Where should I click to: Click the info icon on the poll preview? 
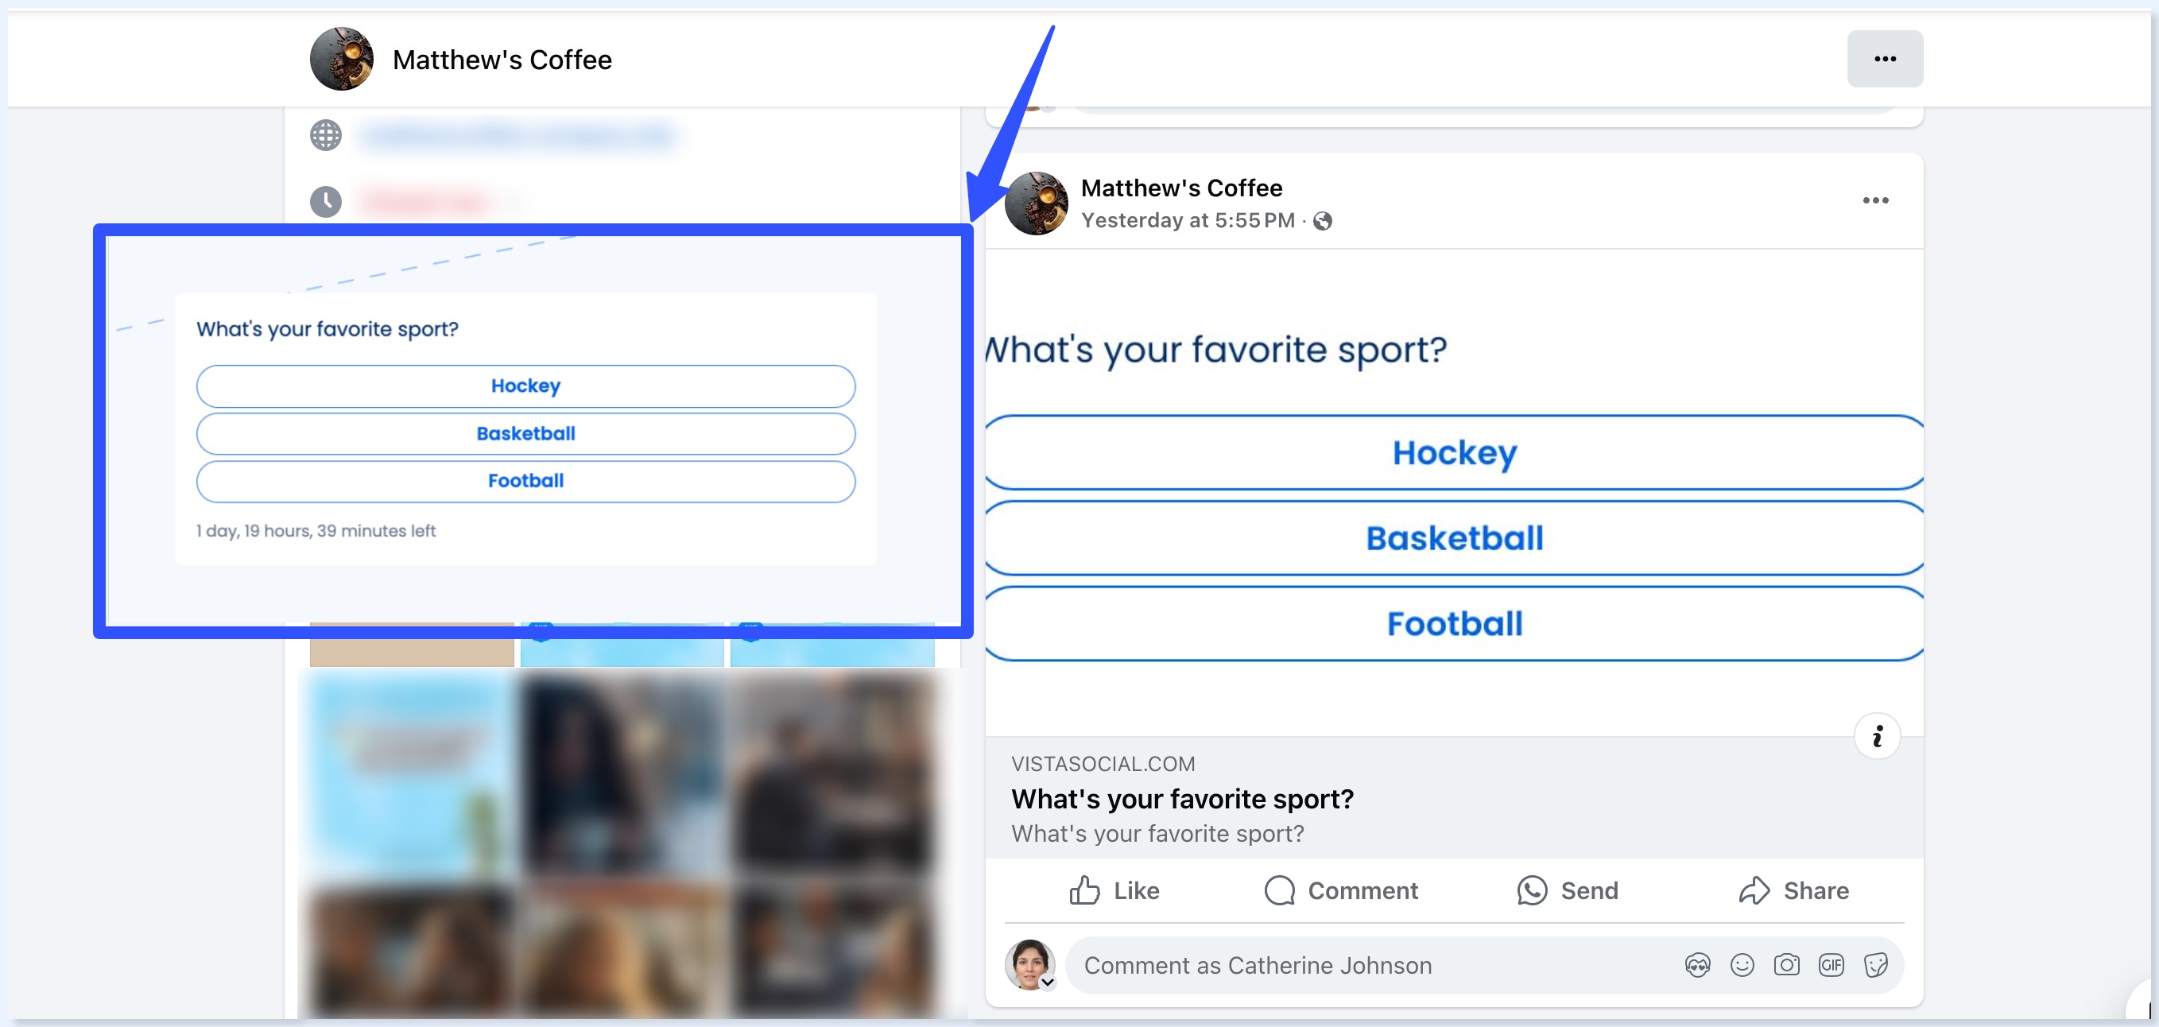coord(1878,735)
